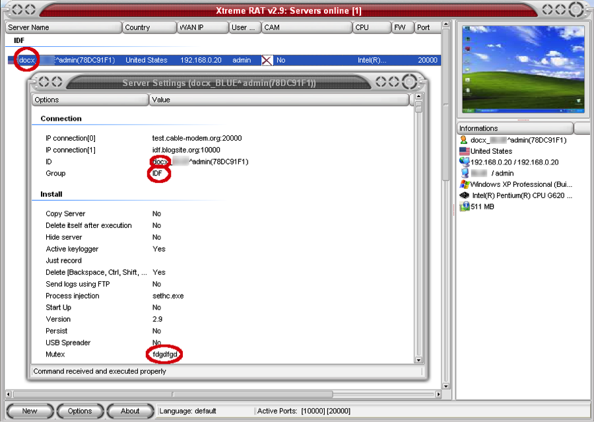The height and width of the screenshot is (422, 594).
Task: Click the Command received and executed properly status
Action: click(100, 372)
